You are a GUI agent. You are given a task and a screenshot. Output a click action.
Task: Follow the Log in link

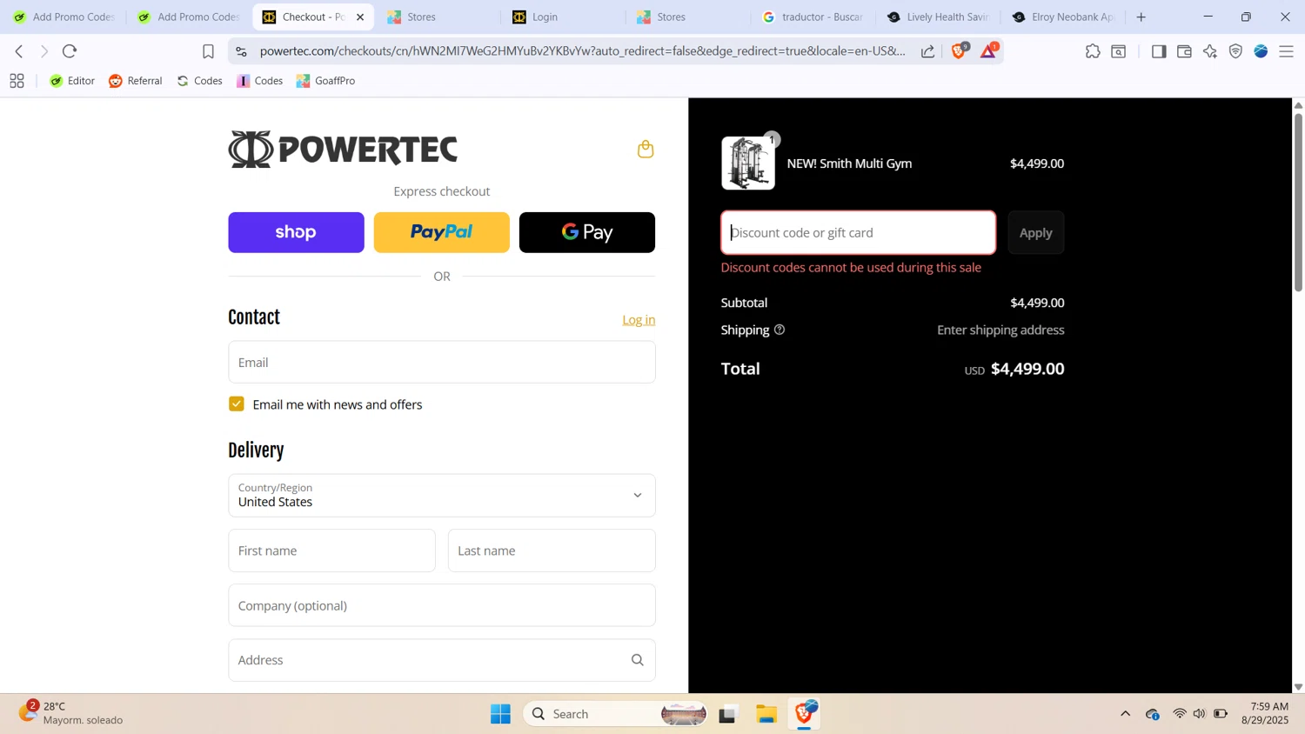639,320
